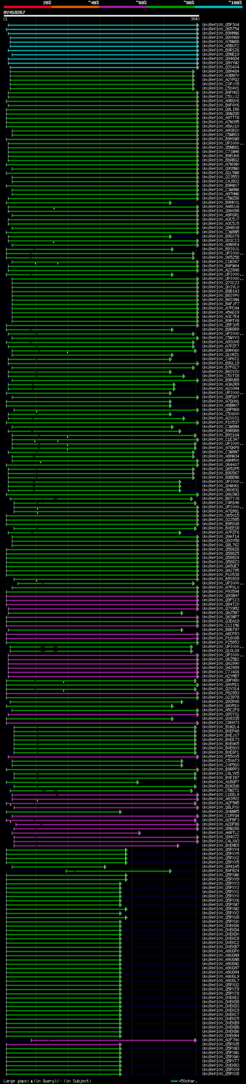Select label UniRef100_Q5NB81
Screen dimensions: 246x1084
click(221, 148)
